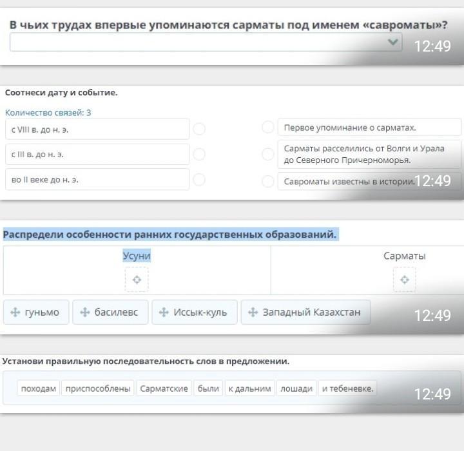Click the dropdown chevron arrow
The height and width of the screenshot is (451, 464).
pyautogui.click(x=393, y=43)
